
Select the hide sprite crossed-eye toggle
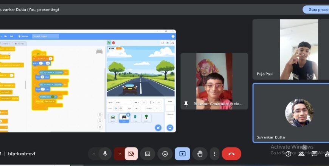pos(120,108)
